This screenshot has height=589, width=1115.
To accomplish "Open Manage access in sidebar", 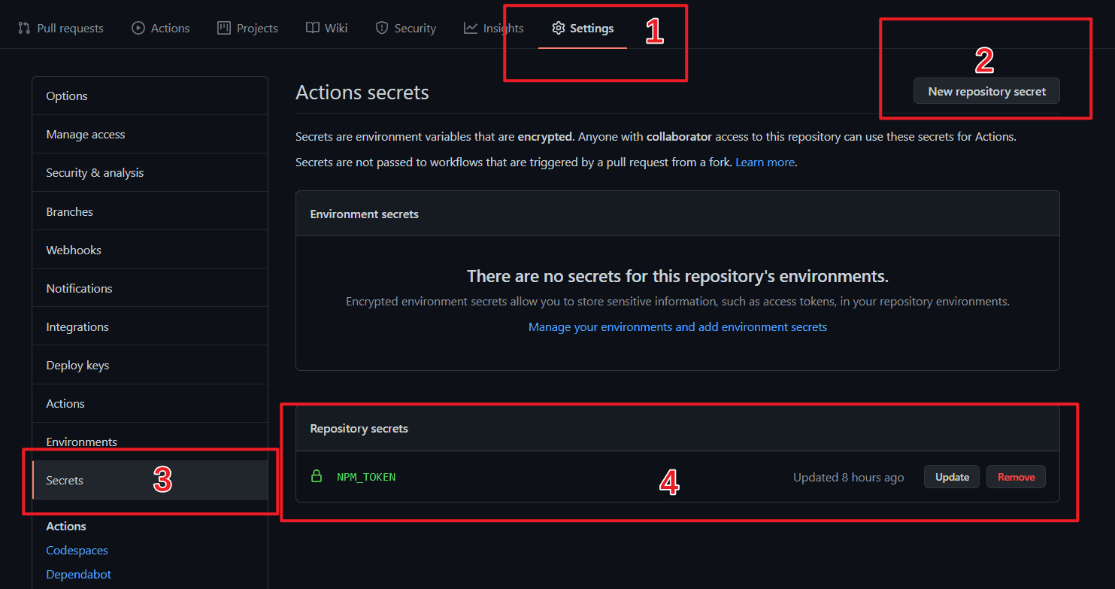I will 86,134.
